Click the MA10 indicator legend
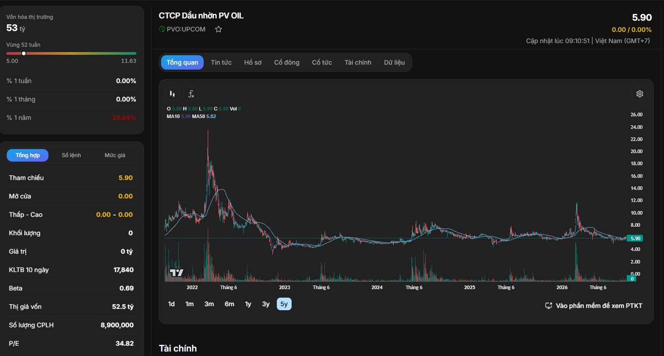The image size is (664, 356). pos(179,116)
